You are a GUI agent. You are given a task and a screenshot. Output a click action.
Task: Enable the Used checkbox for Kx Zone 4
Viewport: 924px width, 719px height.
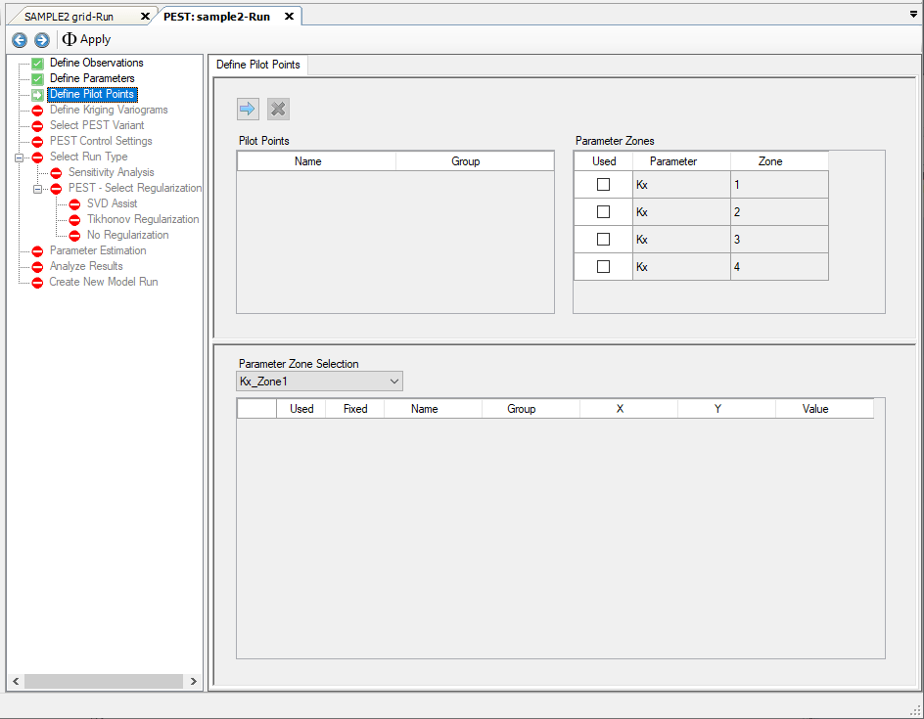pos(603,266)
